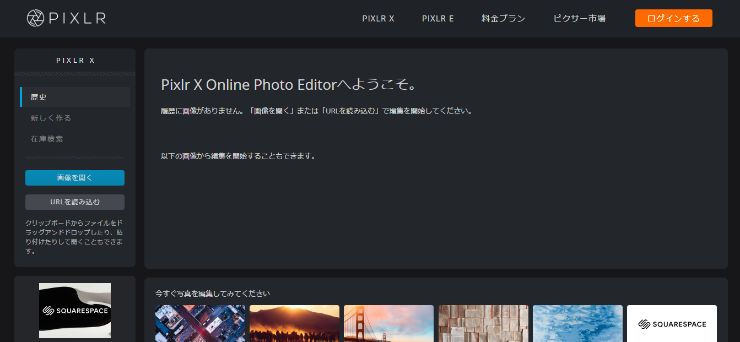Screen dimensions: 740x342
Task: Click the 以下の画像から編集を開始 text line
Action: click(x=238, y=156)
